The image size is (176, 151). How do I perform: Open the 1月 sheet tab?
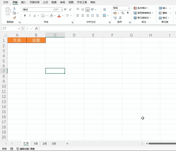click(36, 144)
